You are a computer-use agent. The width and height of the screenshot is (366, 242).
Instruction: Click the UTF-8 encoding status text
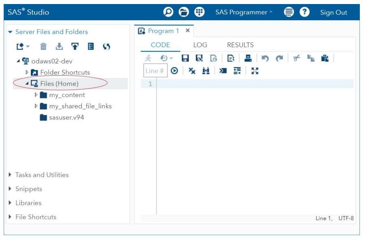click(346, 218)
